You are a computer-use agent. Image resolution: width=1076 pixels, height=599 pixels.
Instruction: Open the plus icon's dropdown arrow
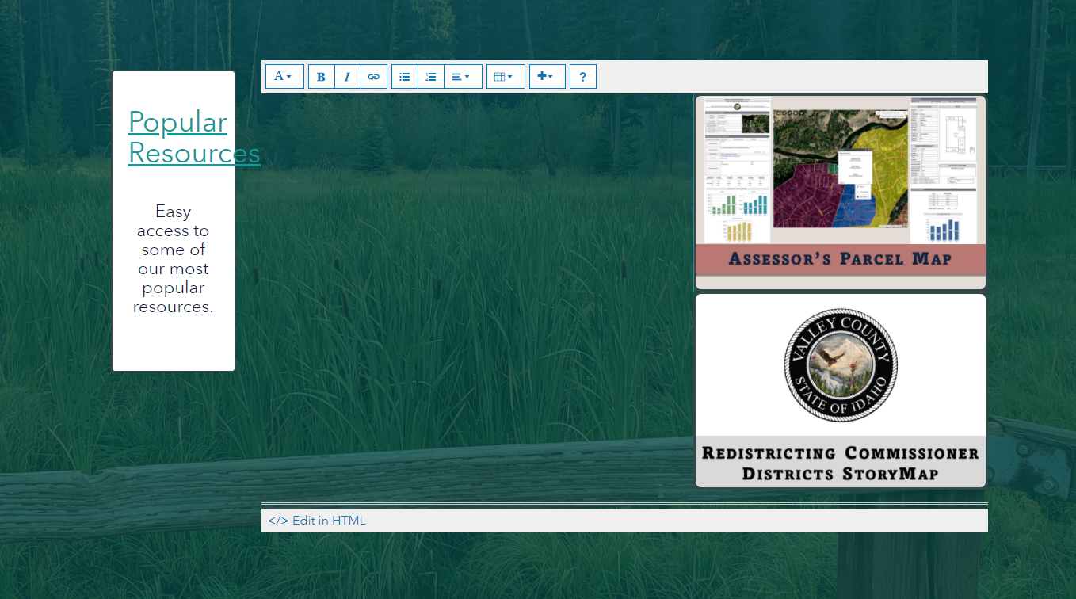(552, 76)
